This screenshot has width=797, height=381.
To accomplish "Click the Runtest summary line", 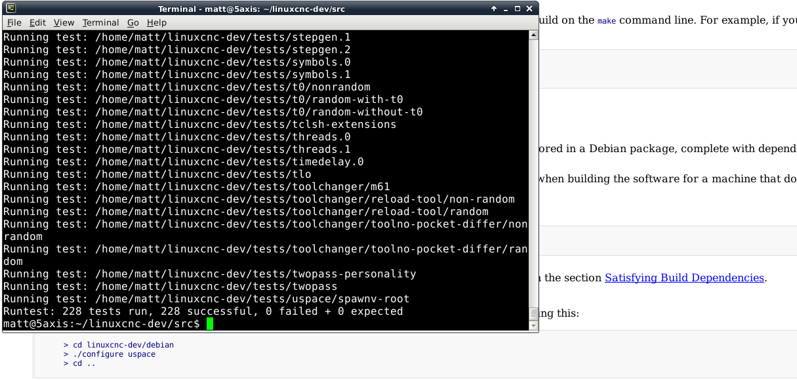I will coord(203,311).
